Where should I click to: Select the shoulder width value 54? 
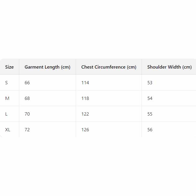click(150, 98)
